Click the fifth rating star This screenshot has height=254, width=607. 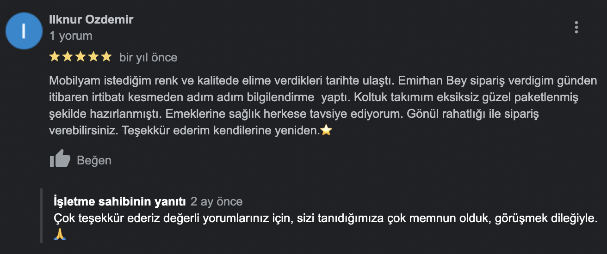(106, 57)
